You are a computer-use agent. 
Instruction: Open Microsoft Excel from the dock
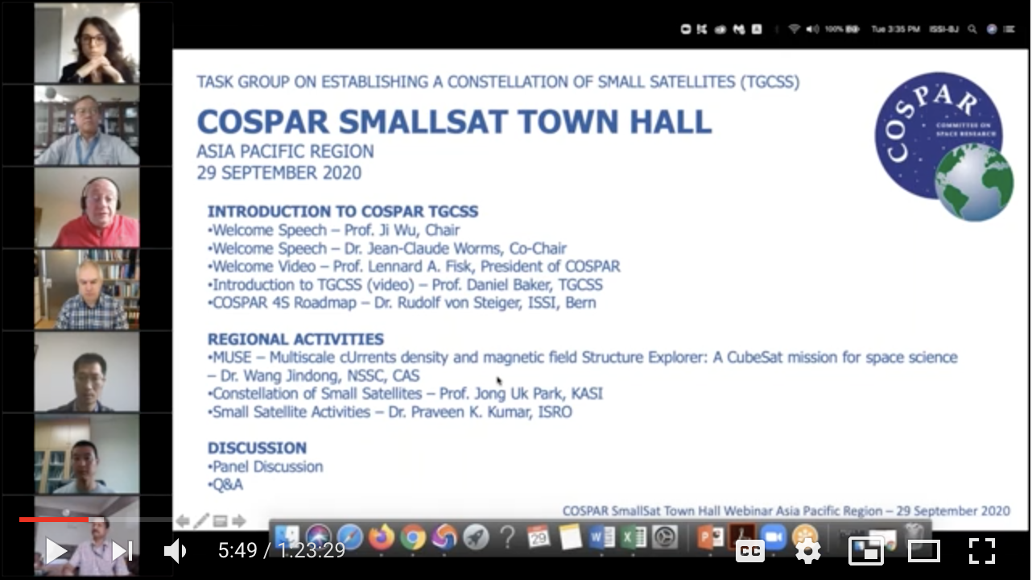634,536
